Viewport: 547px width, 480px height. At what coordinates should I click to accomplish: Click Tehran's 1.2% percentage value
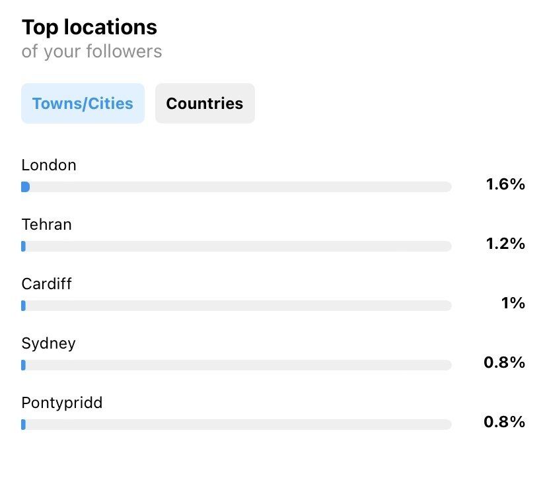pyautogui.click(x=505, y=244)
